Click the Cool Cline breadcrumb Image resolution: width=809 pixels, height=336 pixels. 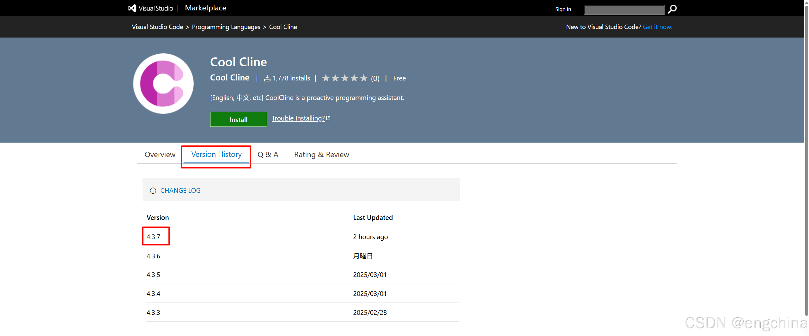click(x=283, y=27)
